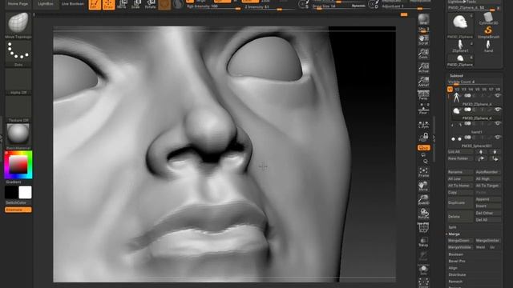Click the Rename subtool button
The image size is (513, 288).
460,172
